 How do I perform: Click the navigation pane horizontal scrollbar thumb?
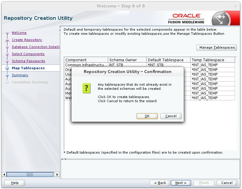(30, 174)
